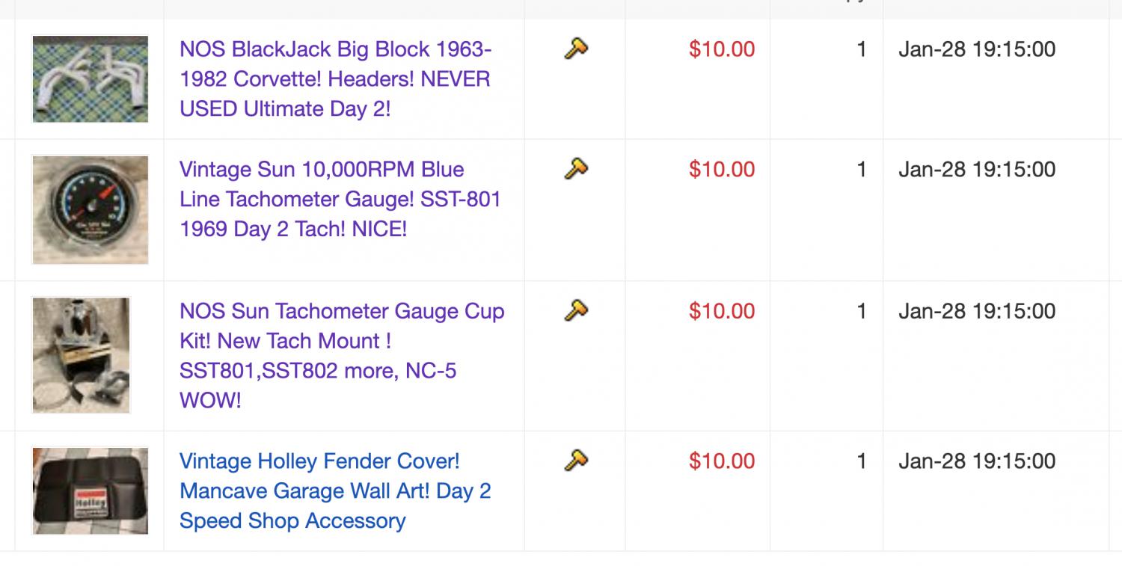1122x566 pixels.
Task: Open the NOS Sun Tachometer Gauge Cup Kit listing
Action: tap(342, 356)
